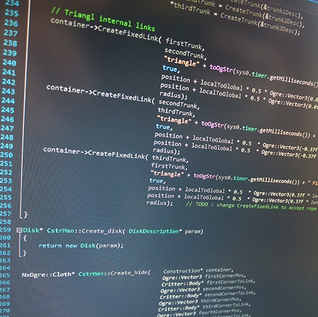Click line number 257 in the gutter
The width and height of the screenshot is (318, 317).
[x=6, y=214]
